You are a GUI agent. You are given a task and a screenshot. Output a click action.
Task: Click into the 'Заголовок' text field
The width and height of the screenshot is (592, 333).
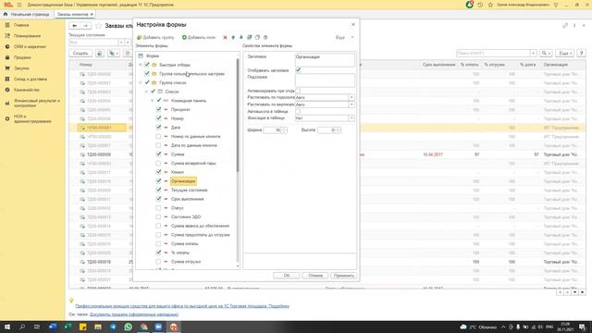tap(325, 59)
